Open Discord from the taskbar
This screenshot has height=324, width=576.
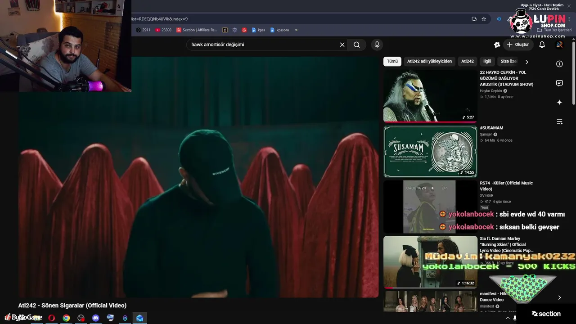95,318
